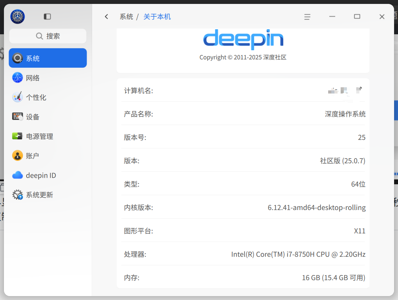This screenshot has width=398, height=300.
Task: Close the Control Center window
Action: click(x=382, y=17)
